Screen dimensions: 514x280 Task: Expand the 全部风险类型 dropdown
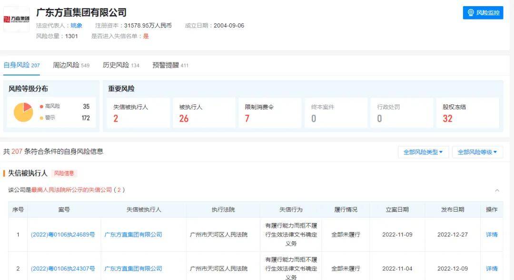coord(423,152)
